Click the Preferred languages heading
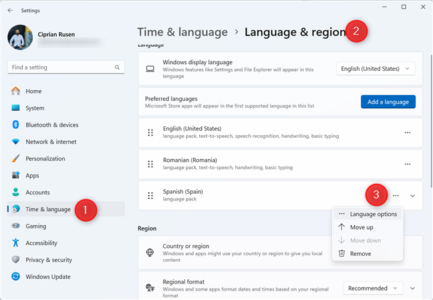 pos(171,99)
